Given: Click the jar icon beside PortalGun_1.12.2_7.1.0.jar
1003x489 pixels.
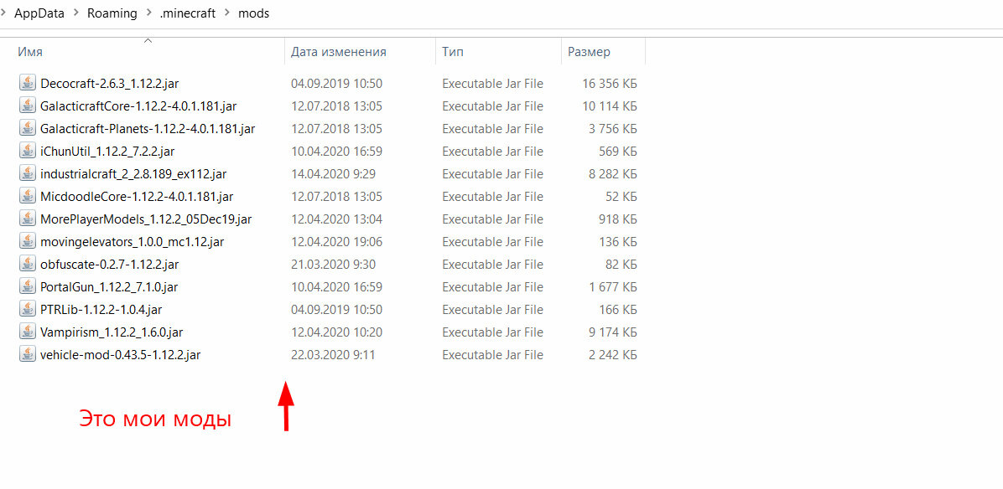Looking at the screenshot, I should (27, 286).
